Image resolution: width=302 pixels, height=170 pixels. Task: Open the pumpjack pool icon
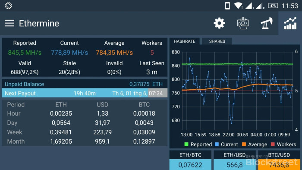[267, 23]
